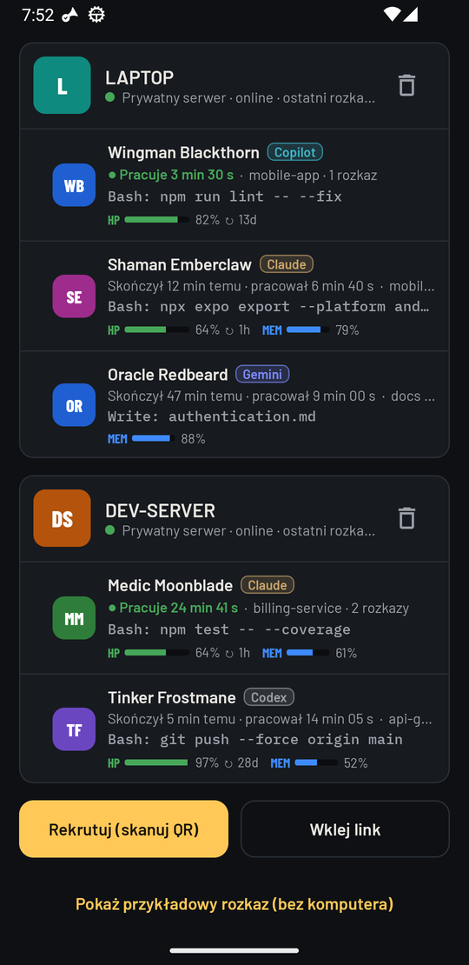
Task: Select the Tinker Frostmane agent name
Action: [x=171, y=697]
